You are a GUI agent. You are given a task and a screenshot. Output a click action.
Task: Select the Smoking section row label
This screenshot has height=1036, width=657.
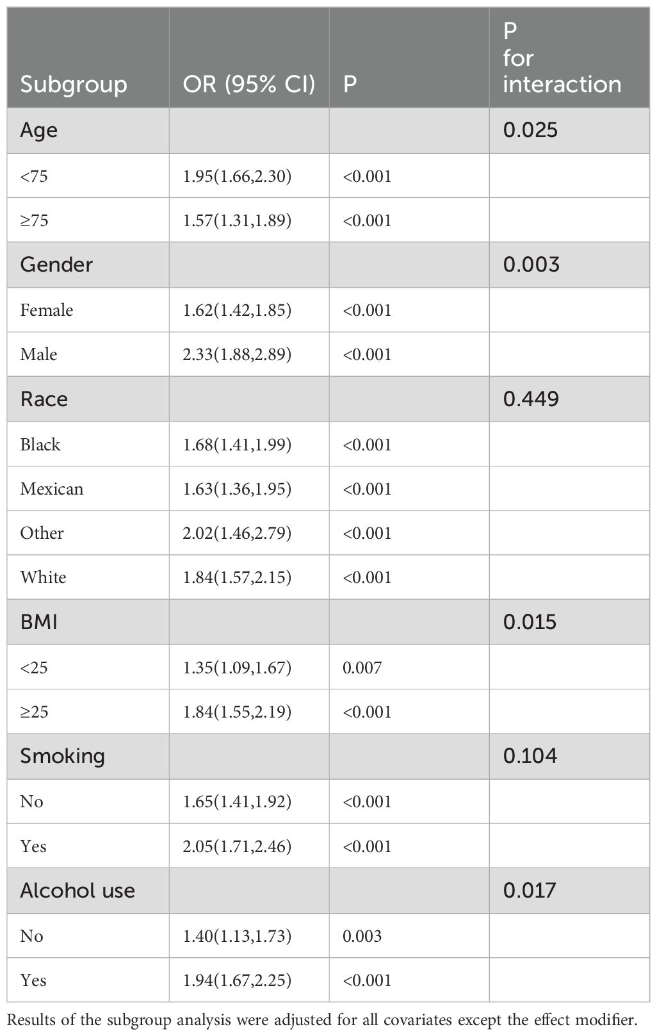coord(62,756)
